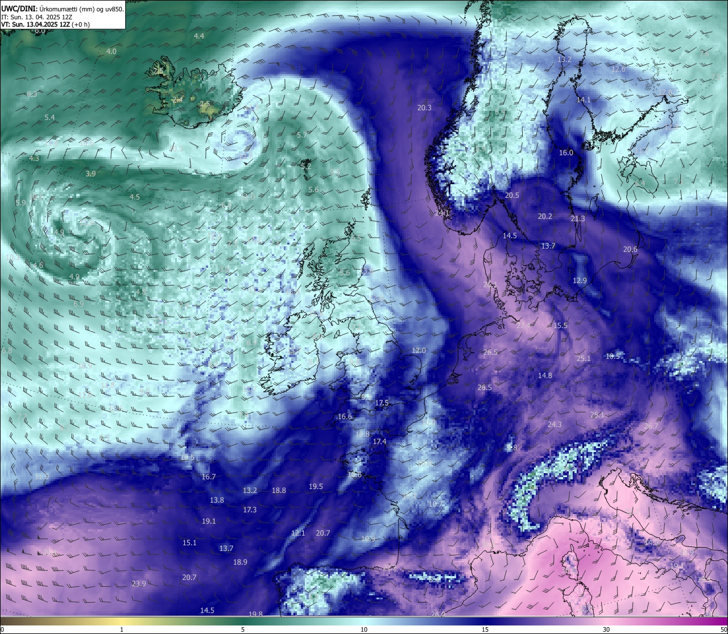This screenshot has height=634, width=728.
Task: Click the 4.5 value on the map
Action: click(x=135, y=197)
